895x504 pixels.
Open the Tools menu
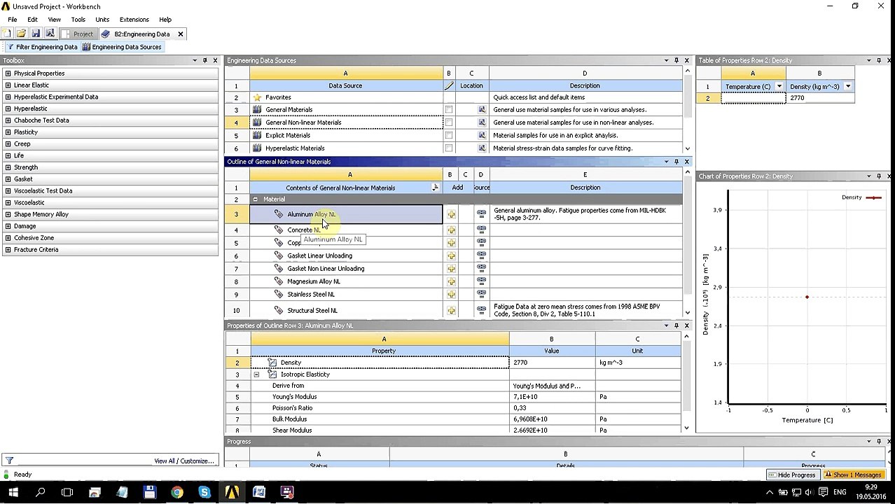pos(78,20)
